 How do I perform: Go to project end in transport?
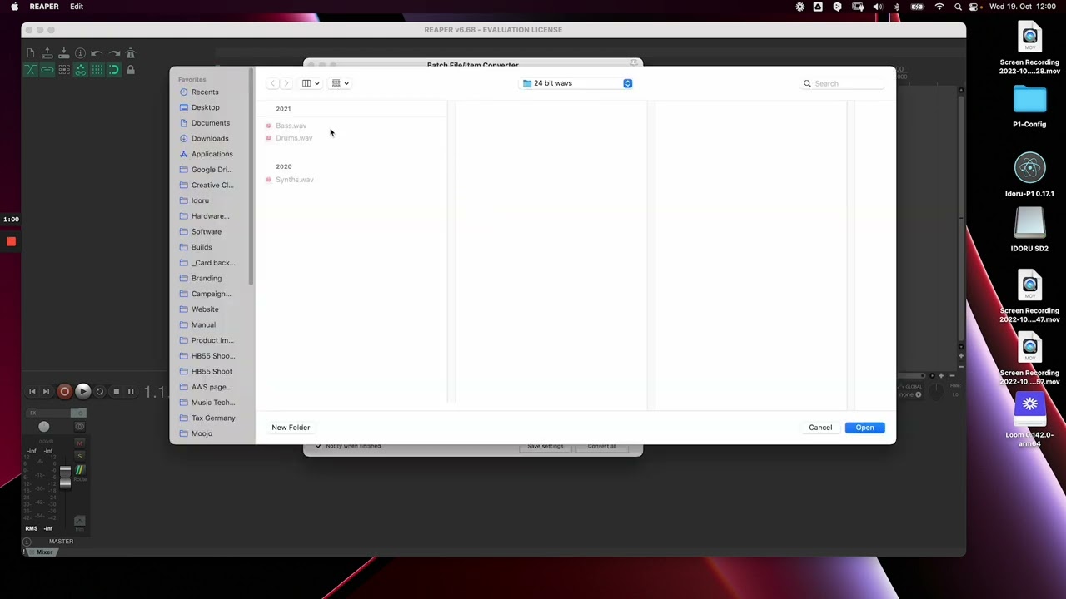coord(46,391)
